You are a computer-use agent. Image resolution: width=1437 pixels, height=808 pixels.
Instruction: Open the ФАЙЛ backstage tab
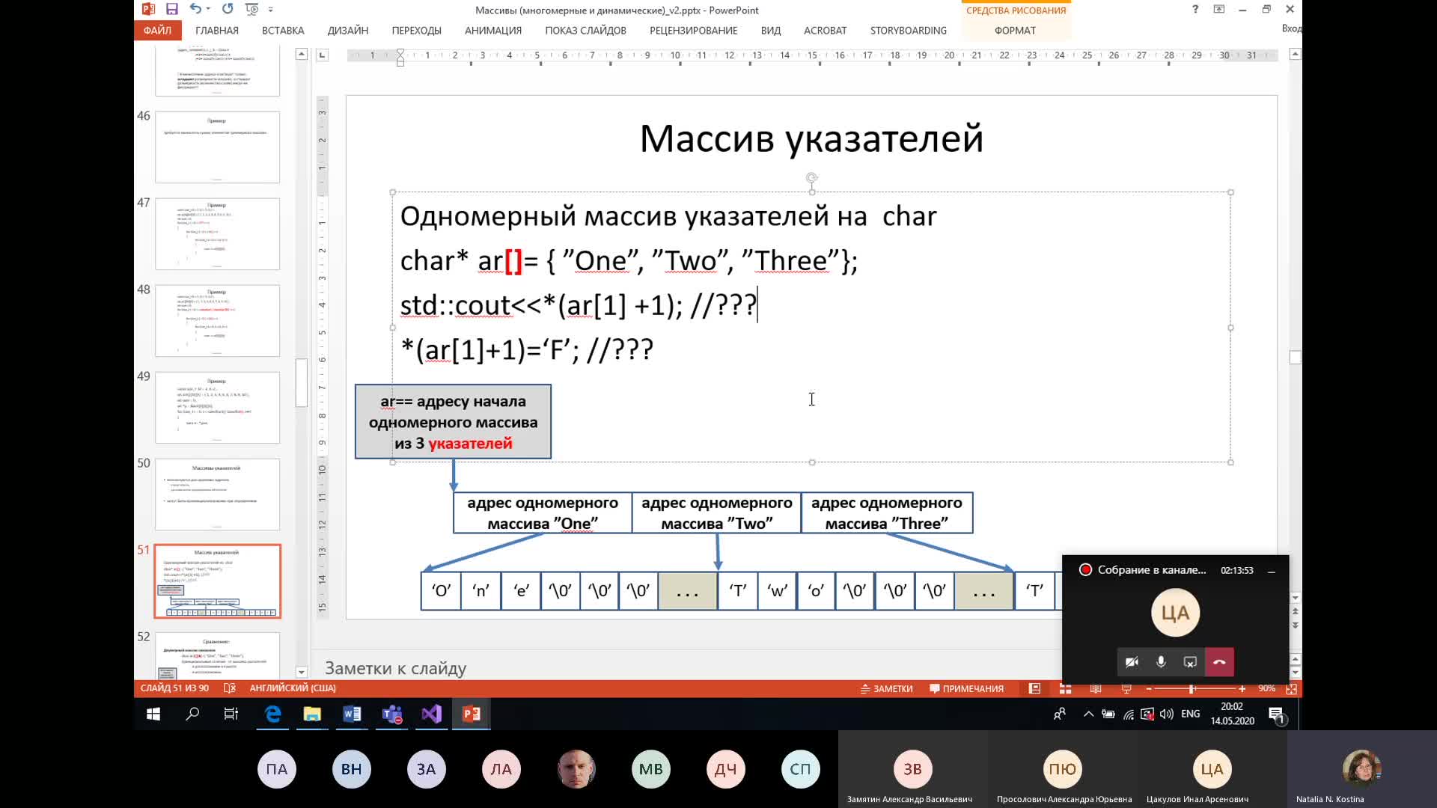tap(157, 30)
